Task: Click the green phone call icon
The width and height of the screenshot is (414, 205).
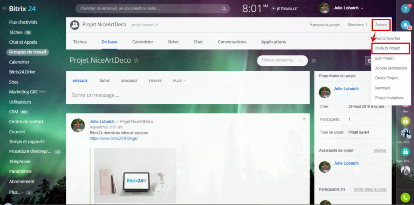Action: (x=405, y=198)
